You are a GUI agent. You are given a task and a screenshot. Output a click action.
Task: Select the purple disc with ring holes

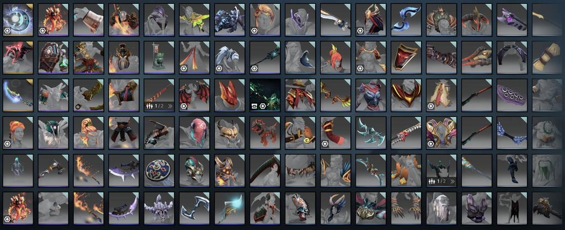(x=513, y=95)
